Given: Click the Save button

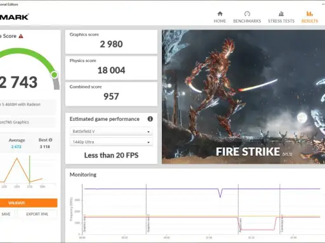Looking at the screenshot, I should tap(7, 214).
